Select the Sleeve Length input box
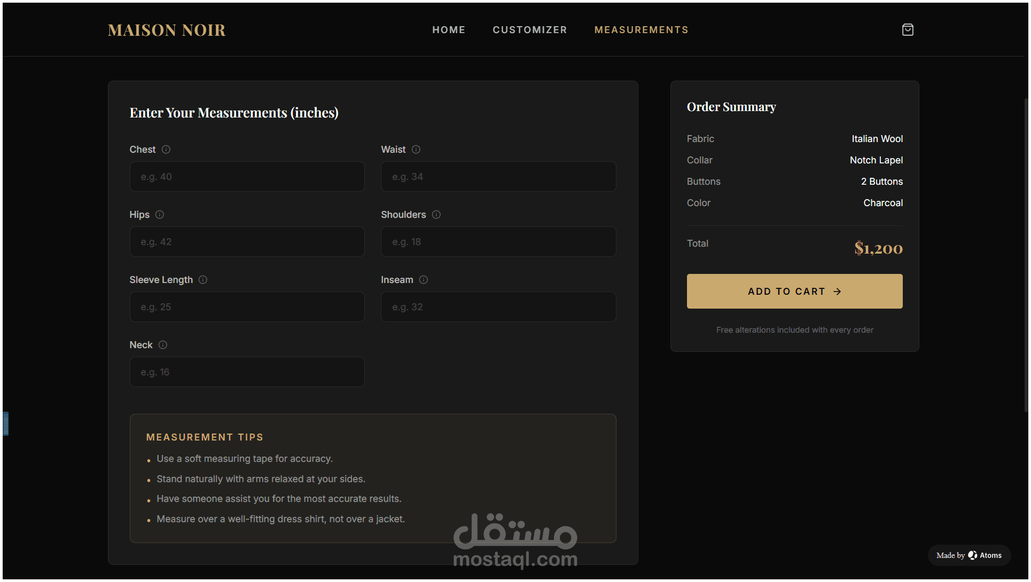 [247, 307]
